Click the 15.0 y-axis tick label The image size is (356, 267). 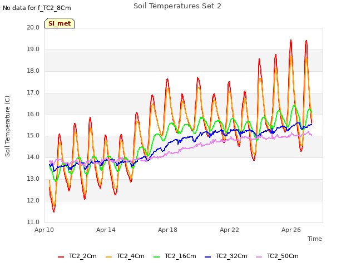[x=33, y=136]
